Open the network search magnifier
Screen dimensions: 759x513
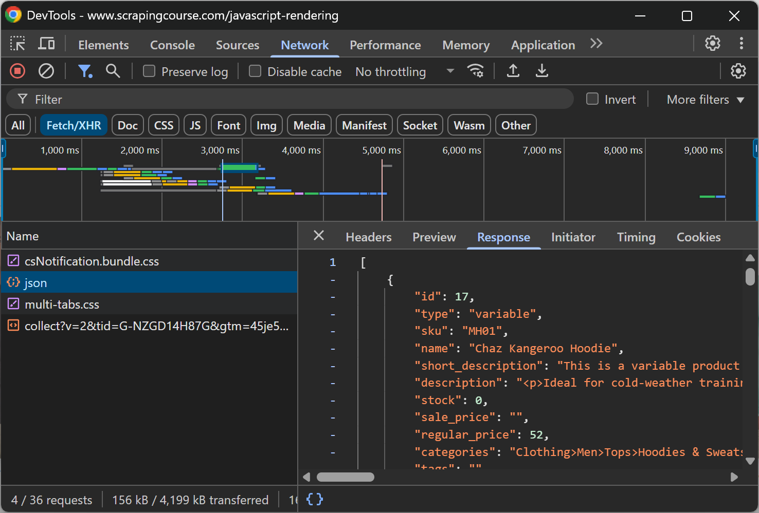113,71
